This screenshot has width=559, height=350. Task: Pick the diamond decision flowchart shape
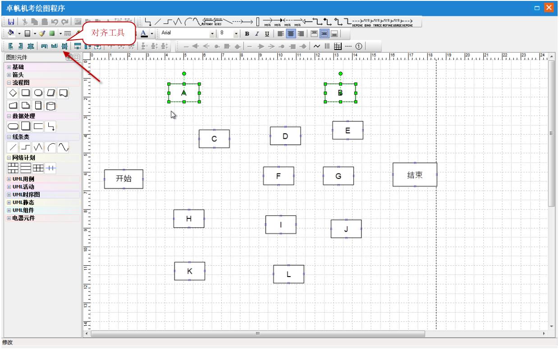13,92
